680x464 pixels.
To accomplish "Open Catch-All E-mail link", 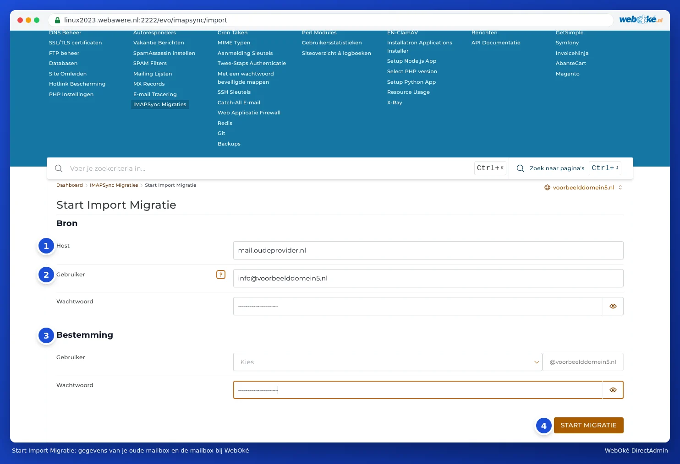I will 239,103.
